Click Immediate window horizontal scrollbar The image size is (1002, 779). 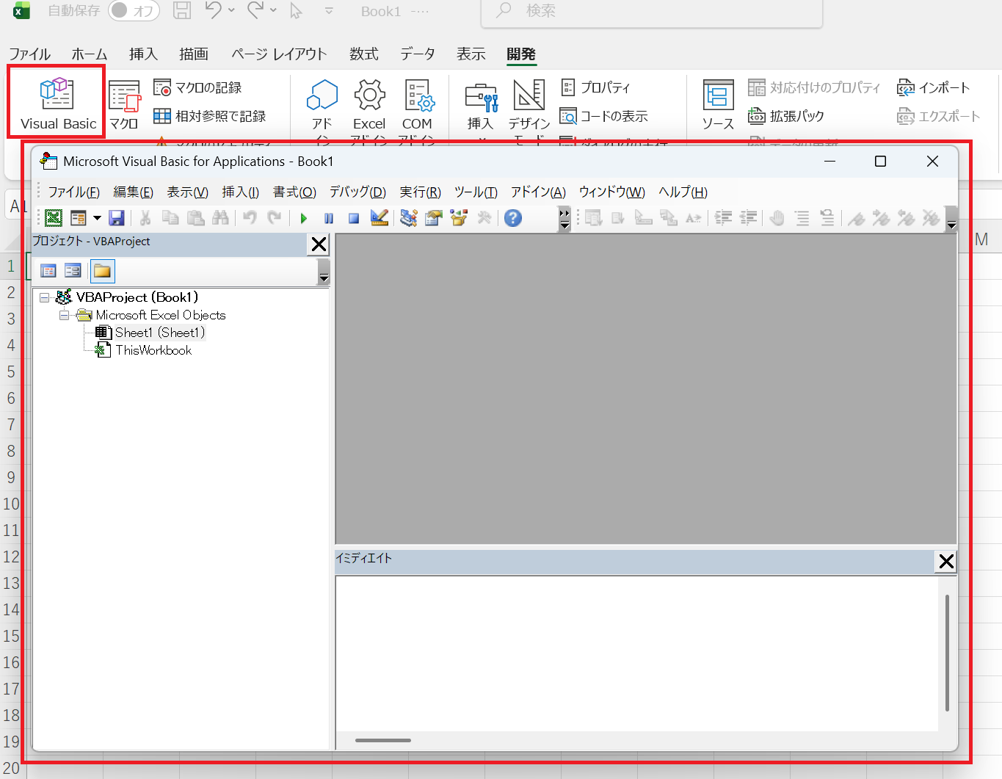(x=382, y=740)
